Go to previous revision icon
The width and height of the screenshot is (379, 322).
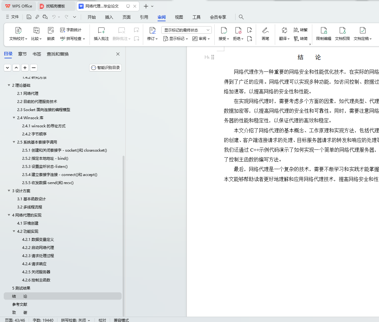click(x=250, y=30)
